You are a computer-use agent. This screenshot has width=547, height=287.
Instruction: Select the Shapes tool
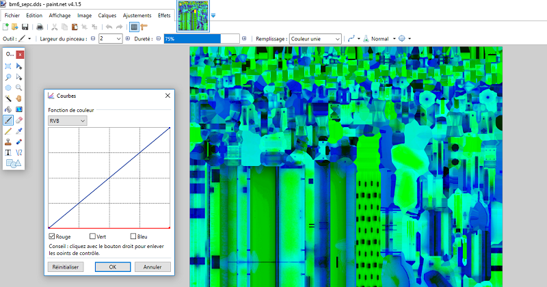[x=13, y=163]
